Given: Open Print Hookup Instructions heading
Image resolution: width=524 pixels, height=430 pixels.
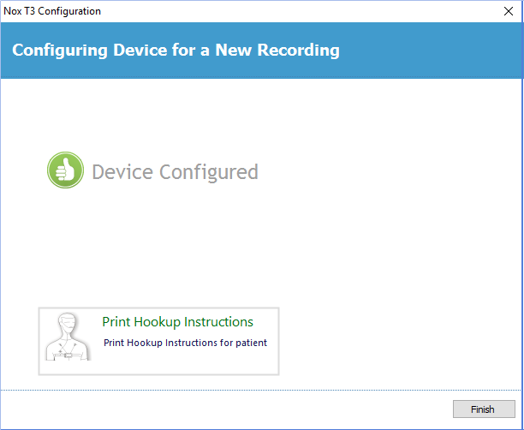Looking at the screenshot, I should click(x=177, y=322).
